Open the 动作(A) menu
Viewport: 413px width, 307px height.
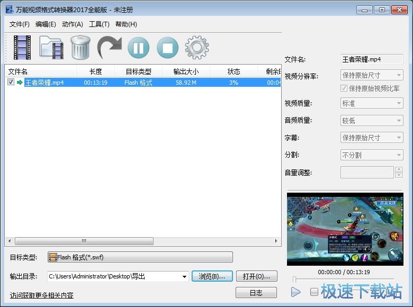coord(73,24)
